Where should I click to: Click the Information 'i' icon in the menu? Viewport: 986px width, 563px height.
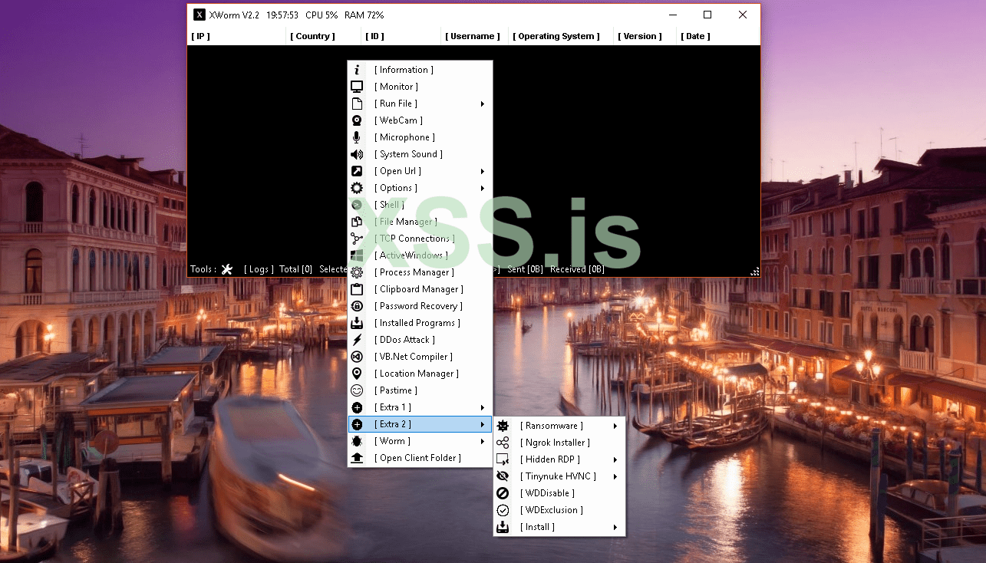357,70
